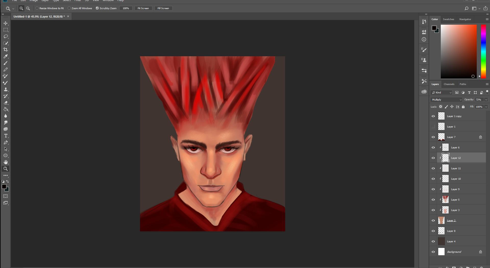
Task: Select the Move tool
Action: click(6, 23)
